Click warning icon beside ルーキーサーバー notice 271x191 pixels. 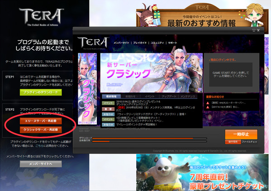208,103
